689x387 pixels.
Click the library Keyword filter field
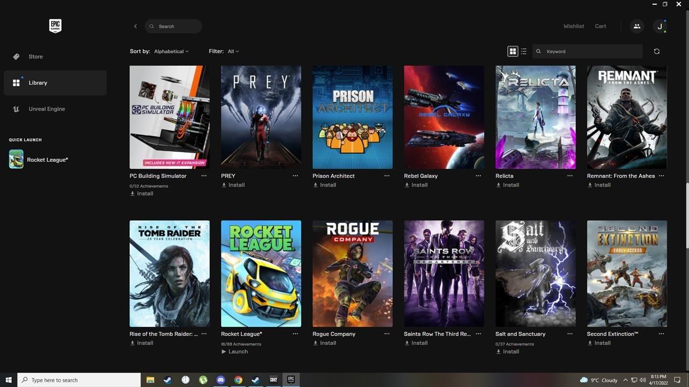(x=587, y=52)
